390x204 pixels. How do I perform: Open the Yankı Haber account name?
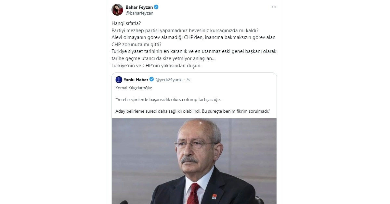tap(136, 80)
